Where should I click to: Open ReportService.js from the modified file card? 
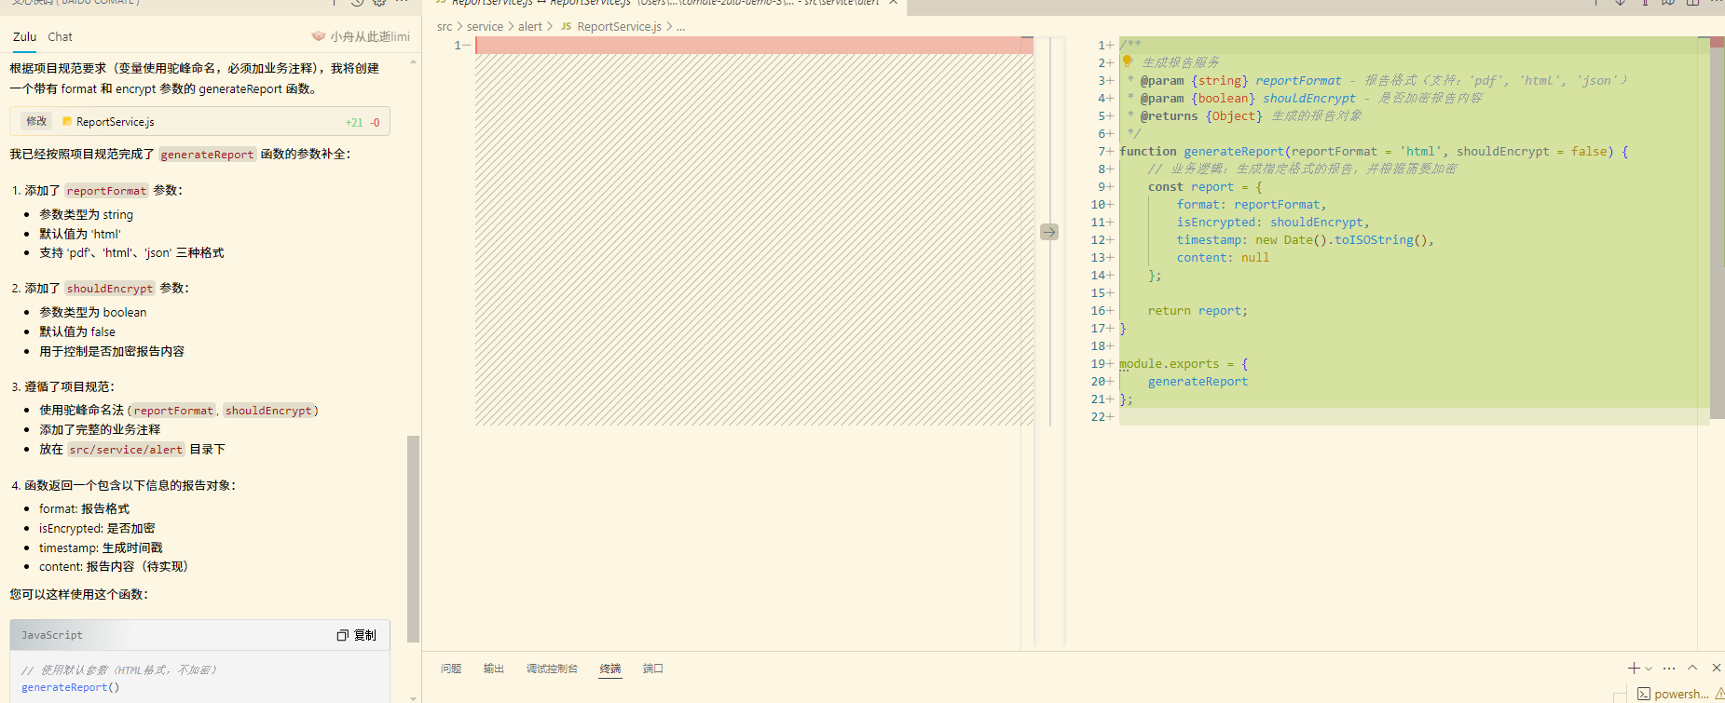coord(116,122)
